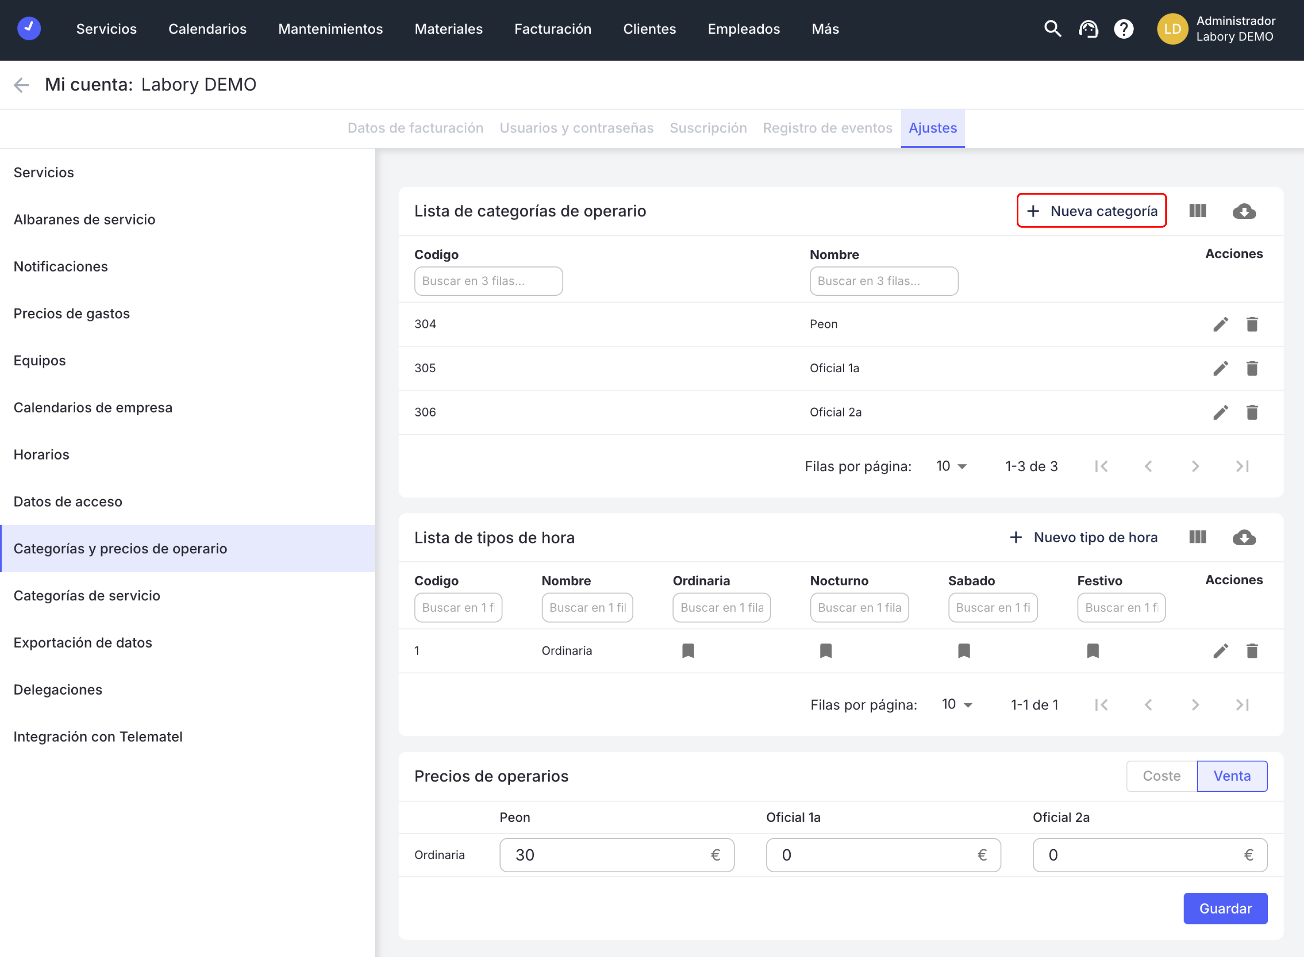Go back using the arrow next to Mi cuenta
The image size is (1304, 957).
tap(21, 85)
